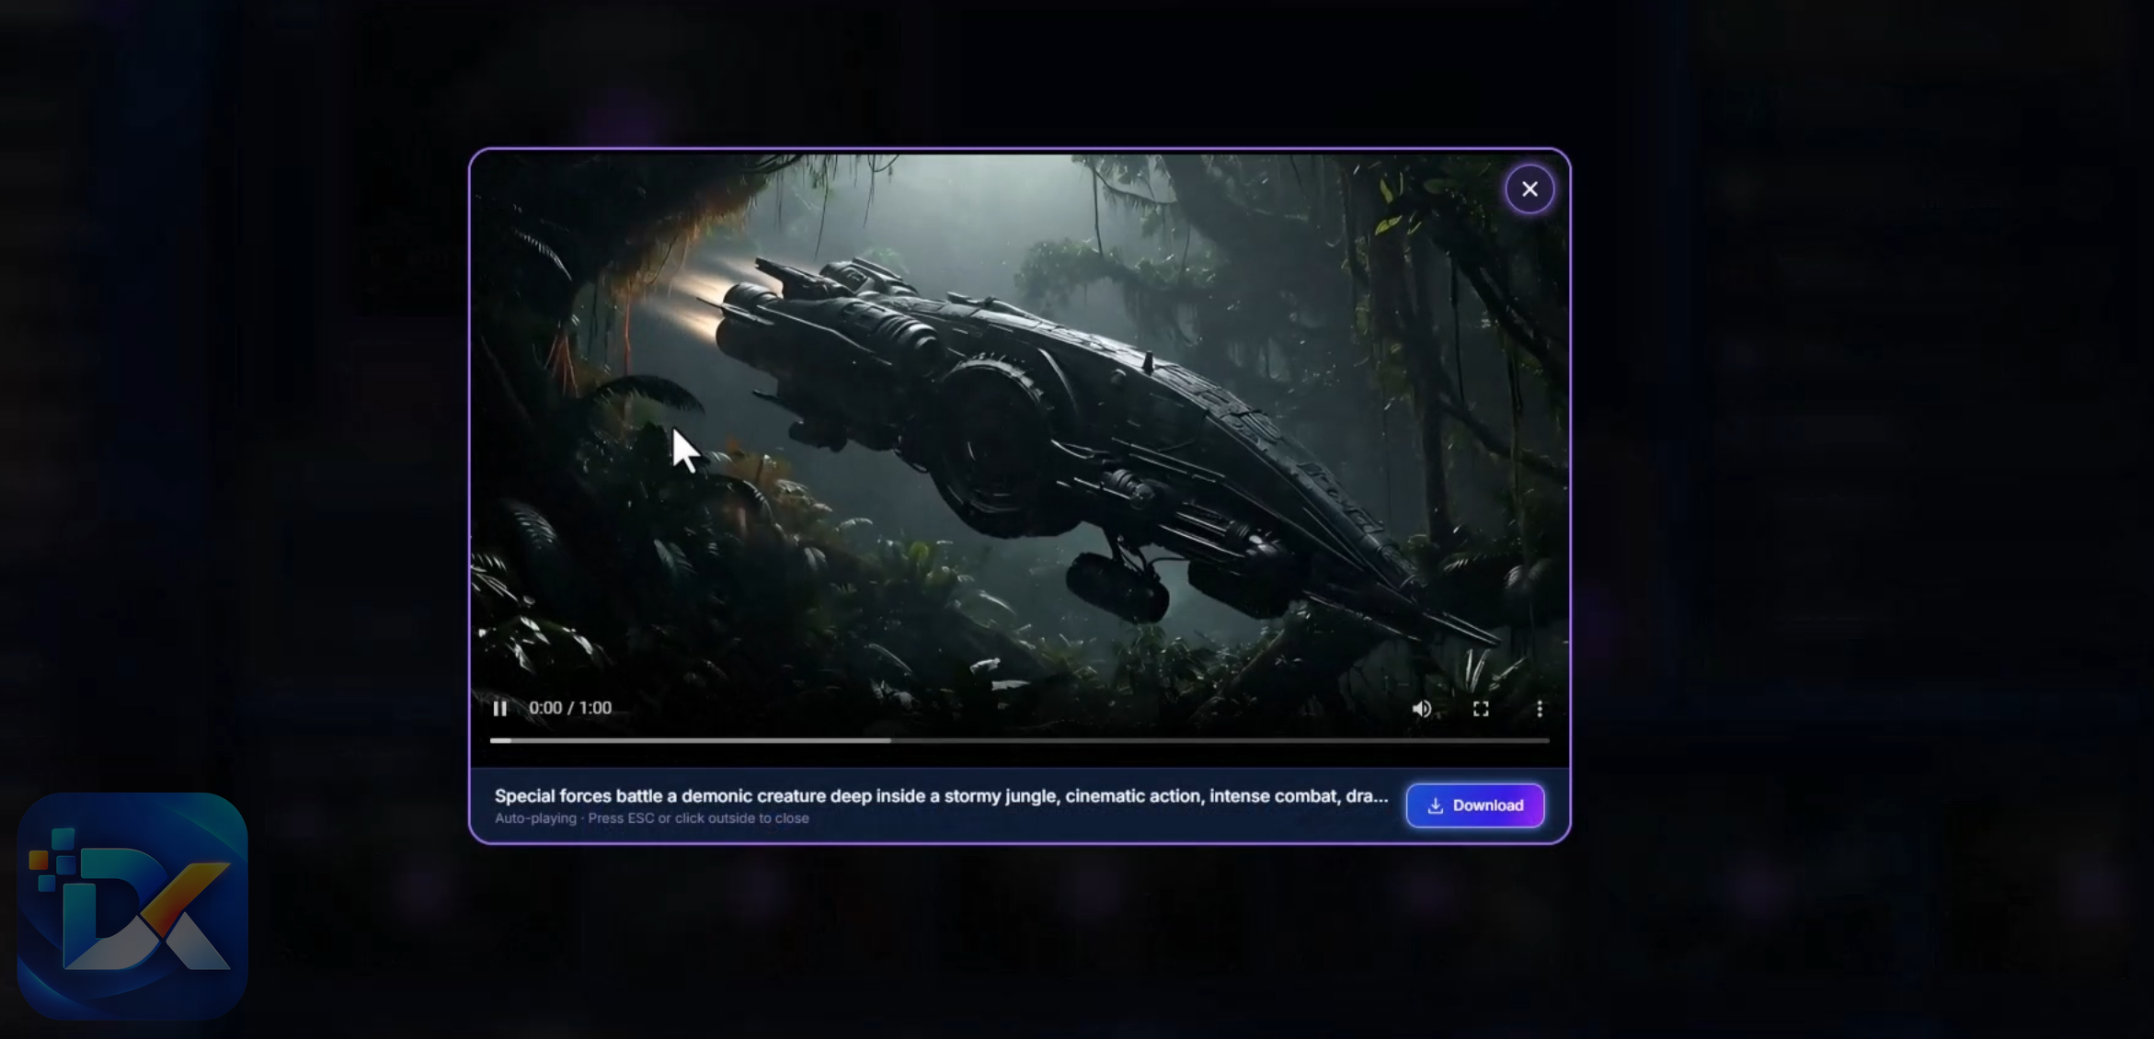Click the video timestamp 0:00 / 1:00

tap(570, 708)
